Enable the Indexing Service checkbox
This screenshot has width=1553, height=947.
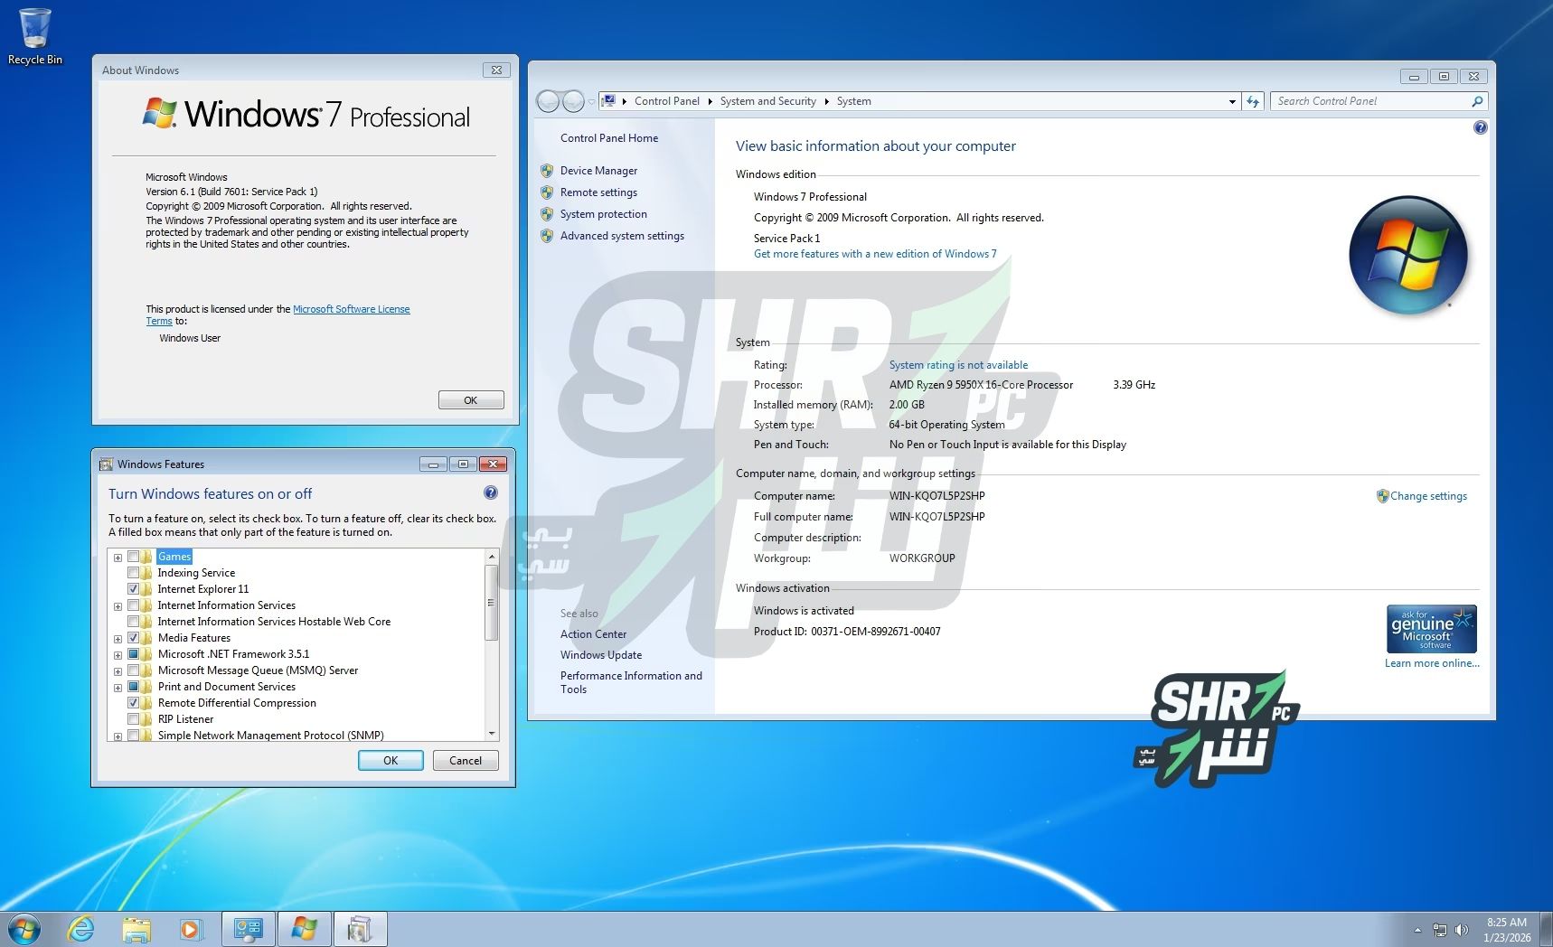(133, 573)
